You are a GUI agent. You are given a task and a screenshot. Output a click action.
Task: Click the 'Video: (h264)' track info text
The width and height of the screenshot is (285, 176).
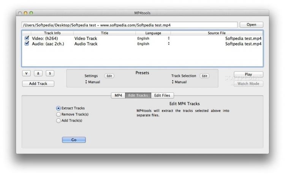point(45,38)
